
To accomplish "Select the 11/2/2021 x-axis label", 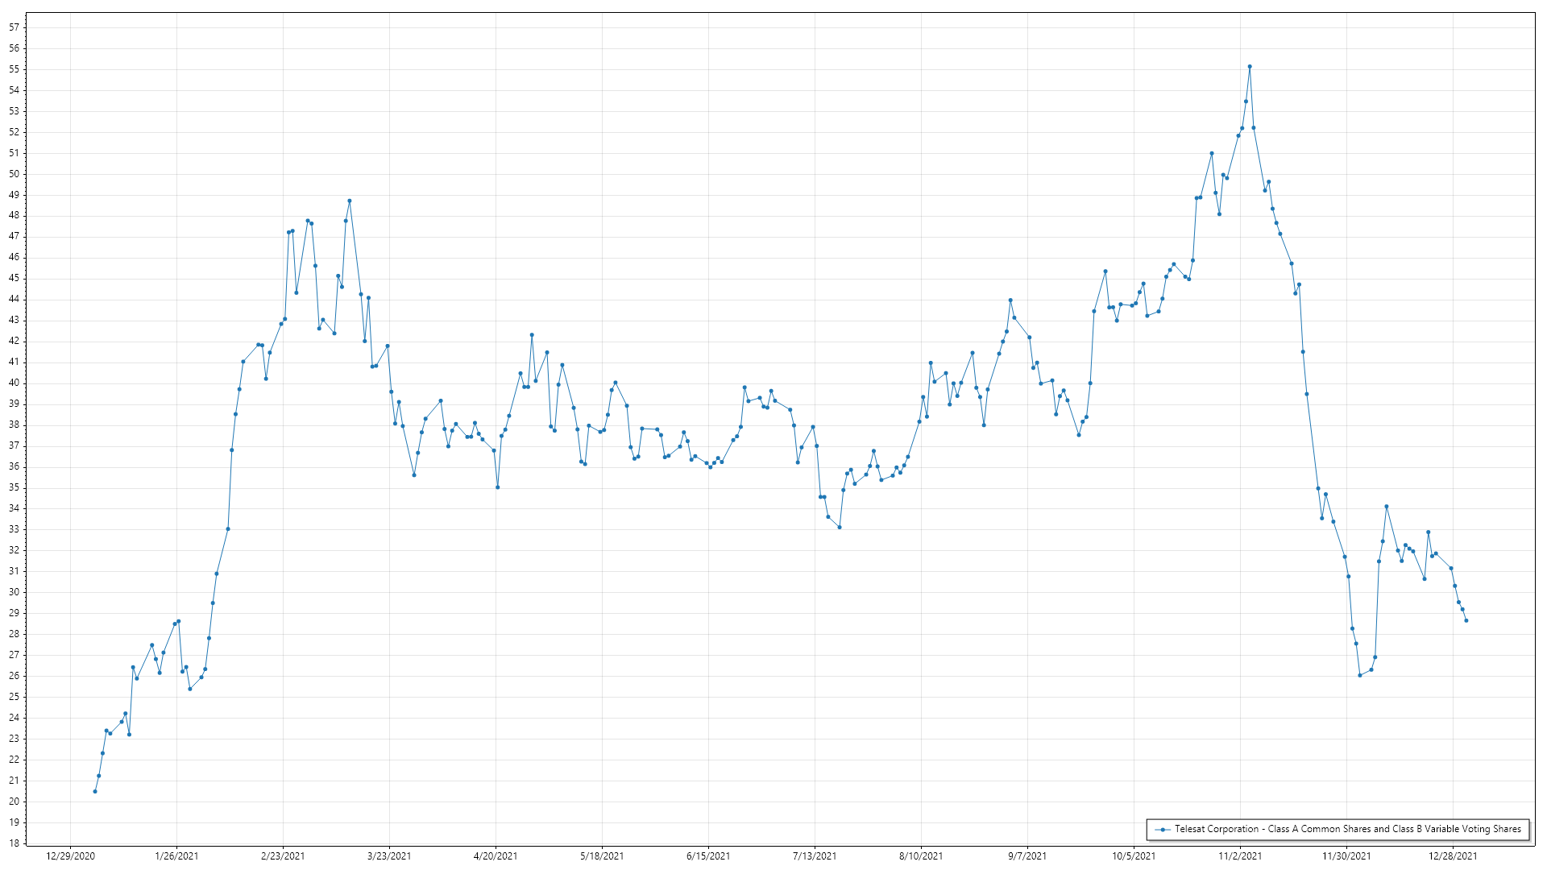I will (1240, 855).
